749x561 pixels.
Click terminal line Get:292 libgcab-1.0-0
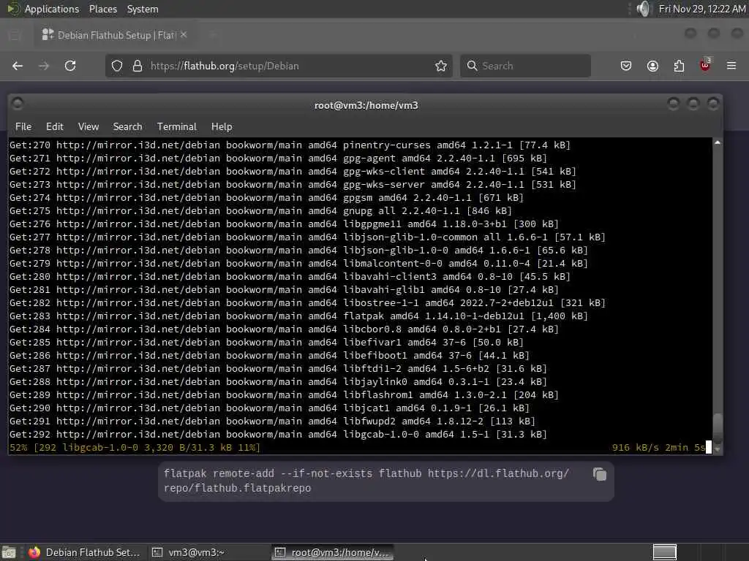pos(278,434)
